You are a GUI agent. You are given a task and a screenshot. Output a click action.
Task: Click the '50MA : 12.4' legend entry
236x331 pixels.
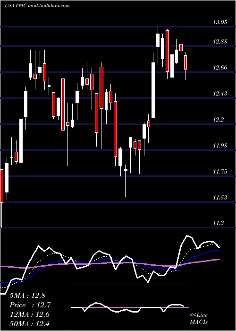point(30,324)
